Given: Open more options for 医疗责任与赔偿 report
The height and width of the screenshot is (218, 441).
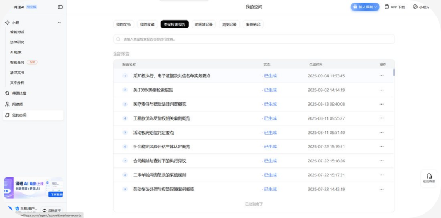Looking at the screenshot, I should click(x=381, y=104).
